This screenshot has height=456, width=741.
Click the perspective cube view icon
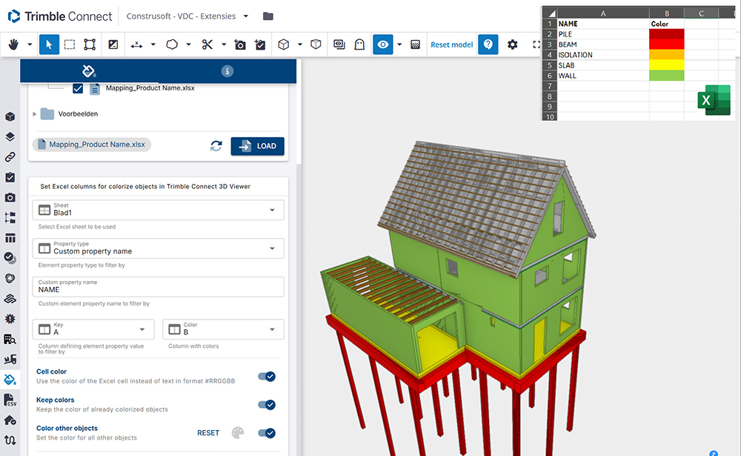click(284, 44)
